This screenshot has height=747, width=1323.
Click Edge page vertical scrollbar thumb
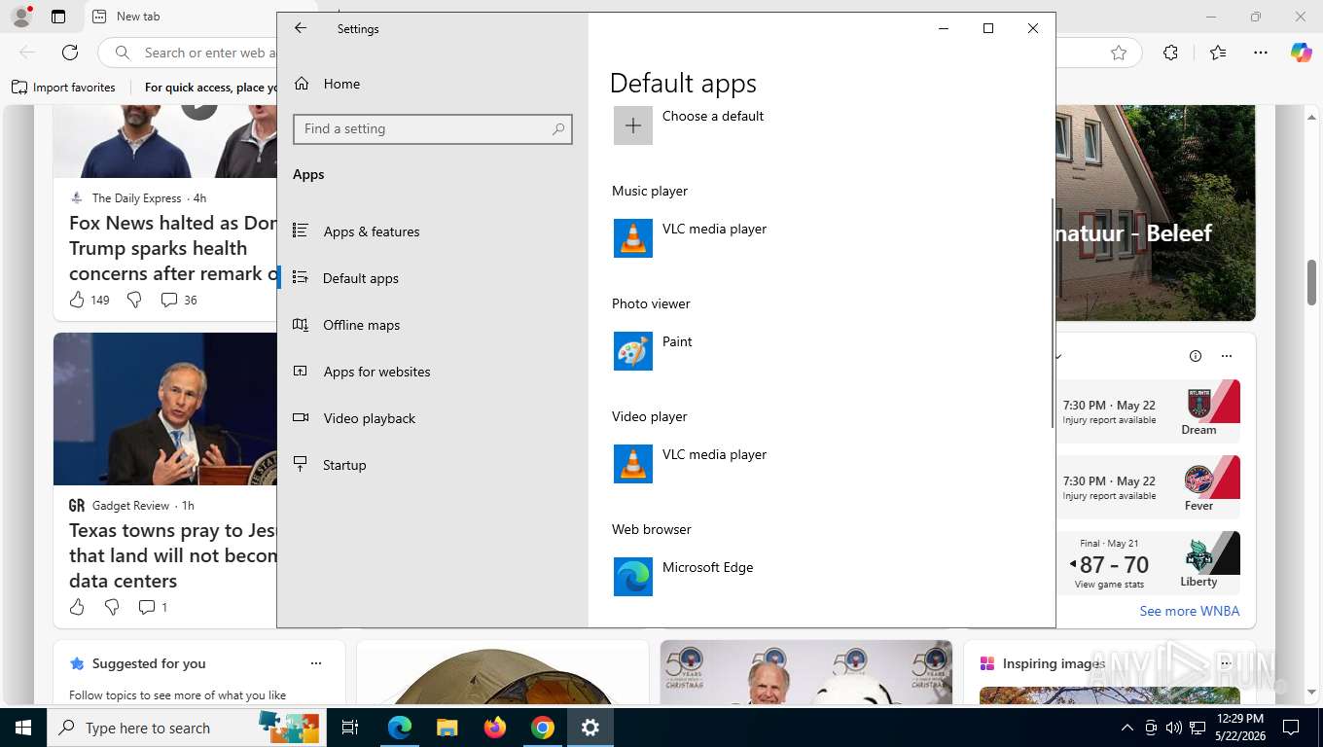(1311, 280)
